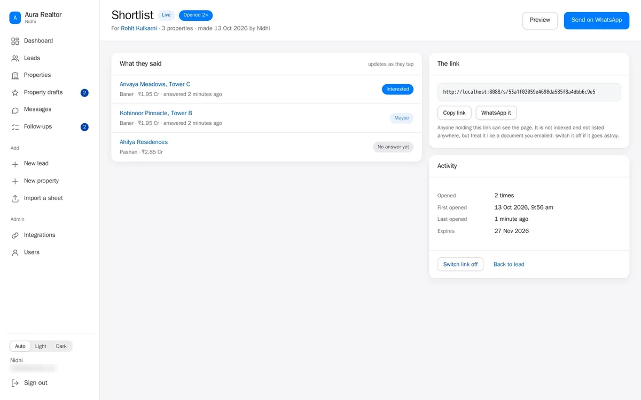Image resolution: width=641 pixels, height=400 pixels.
Task: Click the No answer yet badge
Action: (x=393, y=147)
